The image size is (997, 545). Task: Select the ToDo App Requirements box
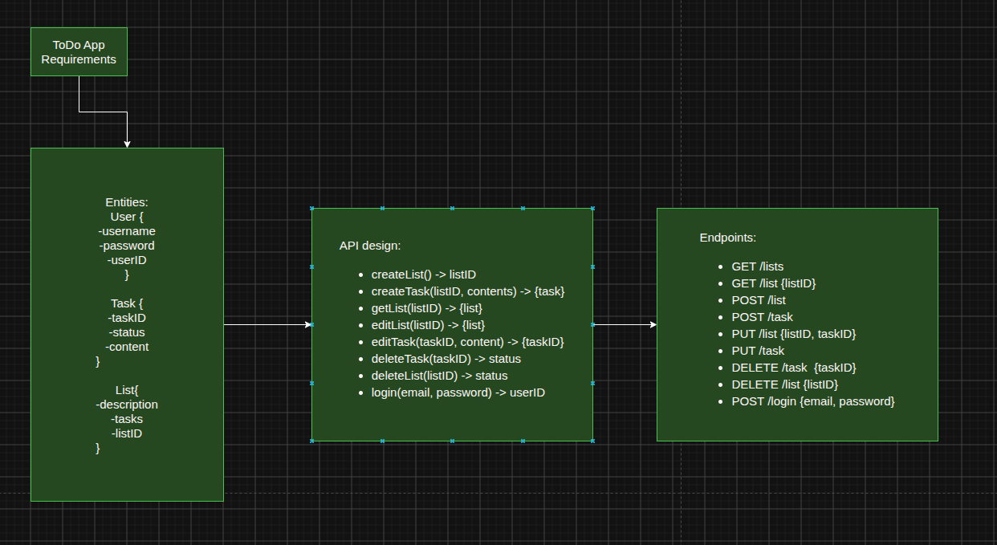point(79,52)
